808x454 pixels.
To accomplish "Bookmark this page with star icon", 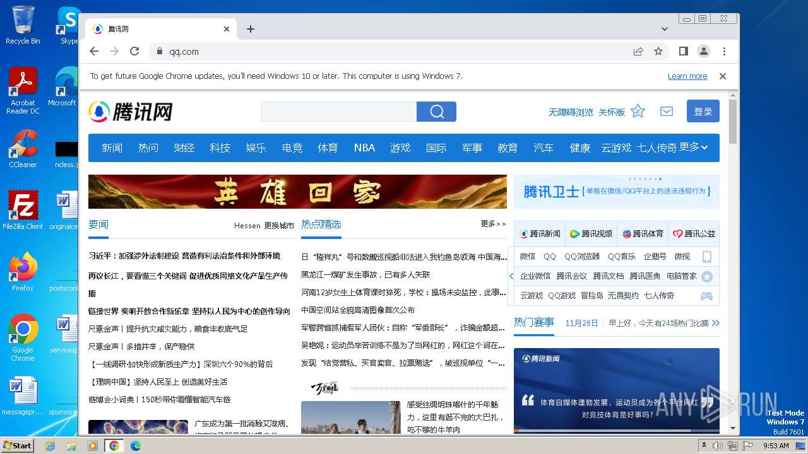I will pos(658,51).
